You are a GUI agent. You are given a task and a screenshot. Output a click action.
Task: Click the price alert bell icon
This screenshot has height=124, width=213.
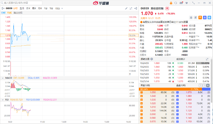[x=191, y=17]
